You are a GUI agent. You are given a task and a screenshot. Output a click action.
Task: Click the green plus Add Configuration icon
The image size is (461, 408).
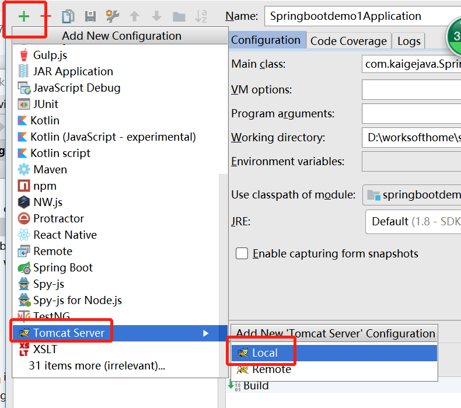tap(24, 16)
